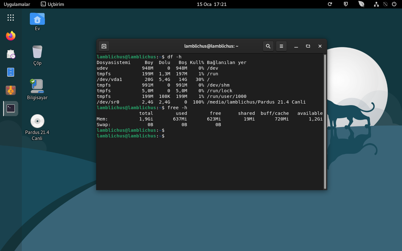This screenshot has height=251, width=402.
Task: Select the terminal icon in dock
Action: (11, 109)
